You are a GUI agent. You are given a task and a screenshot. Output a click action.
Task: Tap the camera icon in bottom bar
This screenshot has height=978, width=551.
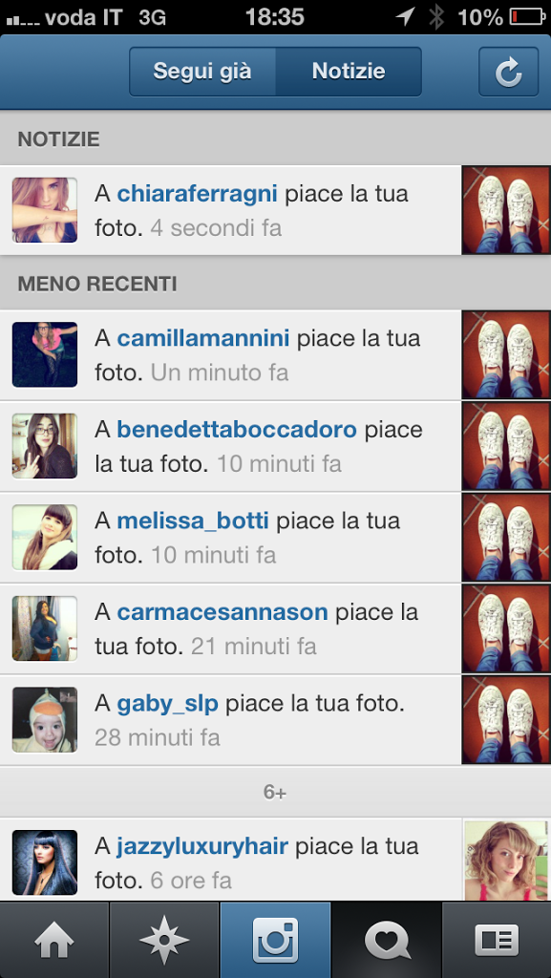(x=275, y=940)
